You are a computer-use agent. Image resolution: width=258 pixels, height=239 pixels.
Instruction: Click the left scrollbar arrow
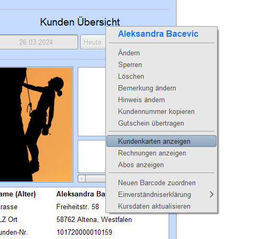click(x=81, y=178)
